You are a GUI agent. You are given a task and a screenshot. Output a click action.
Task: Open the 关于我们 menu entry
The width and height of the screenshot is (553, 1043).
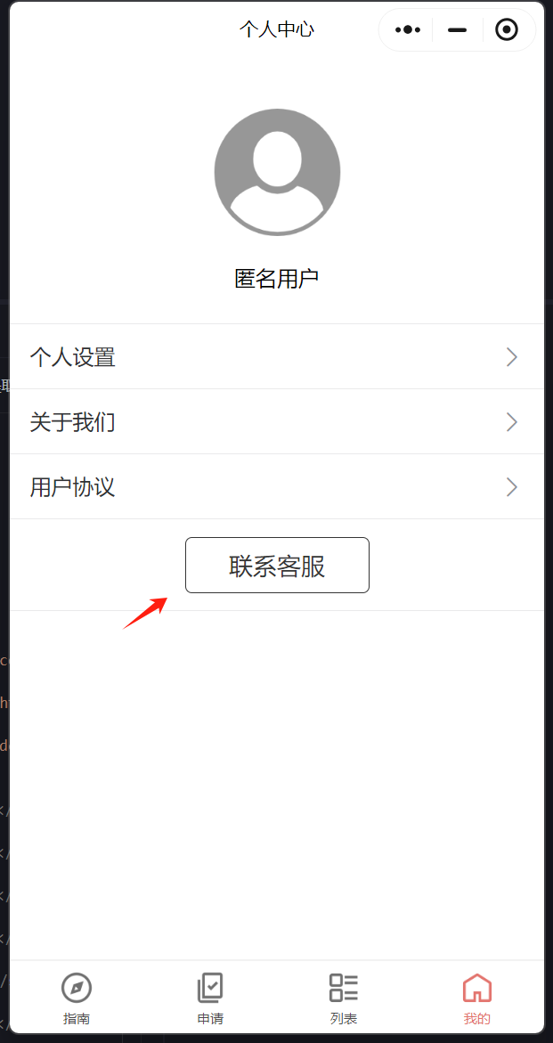[276, 422]
